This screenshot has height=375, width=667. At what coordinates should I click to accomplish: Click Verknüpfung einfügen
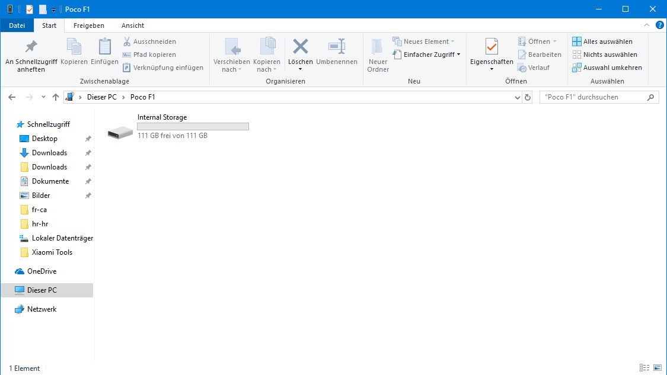pos(163,68)
